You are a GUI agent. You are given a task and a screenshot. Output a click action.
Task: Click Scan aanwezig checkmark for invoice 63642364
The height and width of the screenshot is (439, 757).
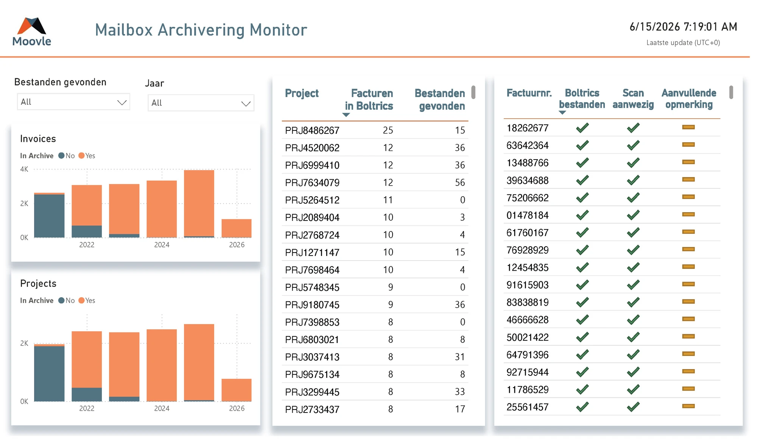click(633, 145)
